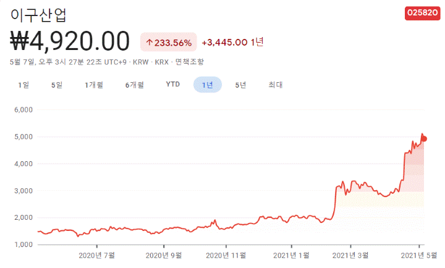Click the 2021년 5월 axis label
Image resolution: width=445 pixels, height=268 pixels.
coord(419,255)
